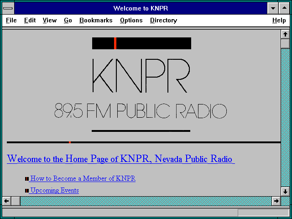Open How to Become a Member of KNPR link

(83, 178)
